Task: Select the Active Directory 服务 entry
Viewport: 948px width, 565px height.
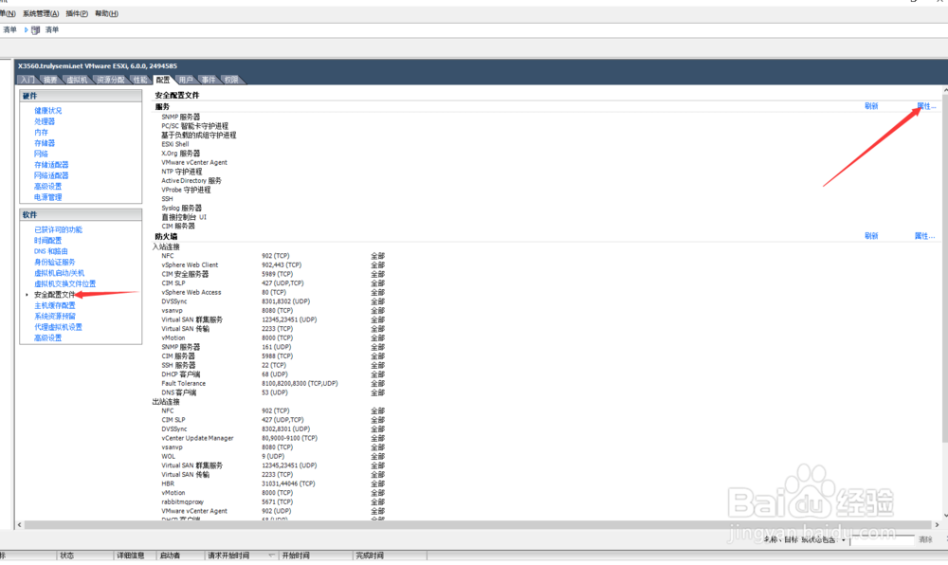Action: click(x=191, y=181)
